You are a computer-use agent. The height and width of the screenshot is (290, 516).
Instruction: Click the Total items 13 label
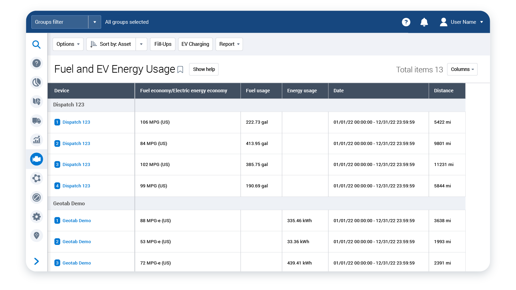(419, 70)
